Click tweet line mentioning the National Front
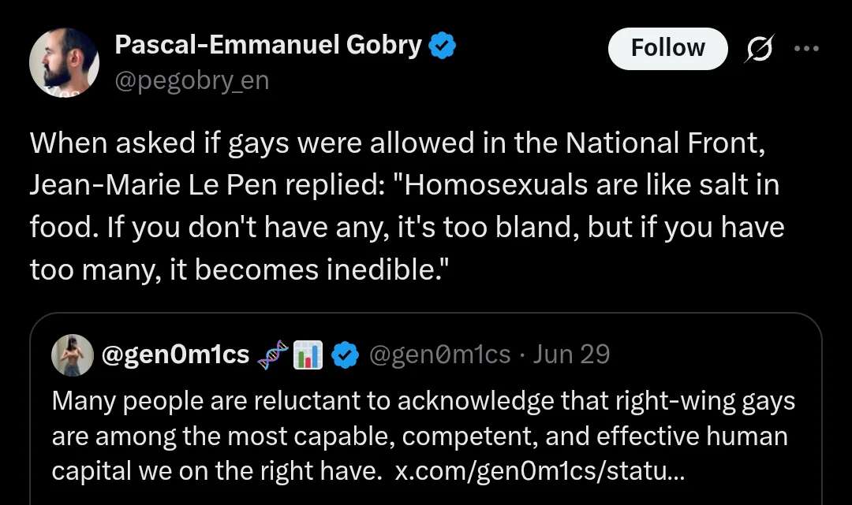Viewport: 852px width, 505px height. [x=397, y=143]
